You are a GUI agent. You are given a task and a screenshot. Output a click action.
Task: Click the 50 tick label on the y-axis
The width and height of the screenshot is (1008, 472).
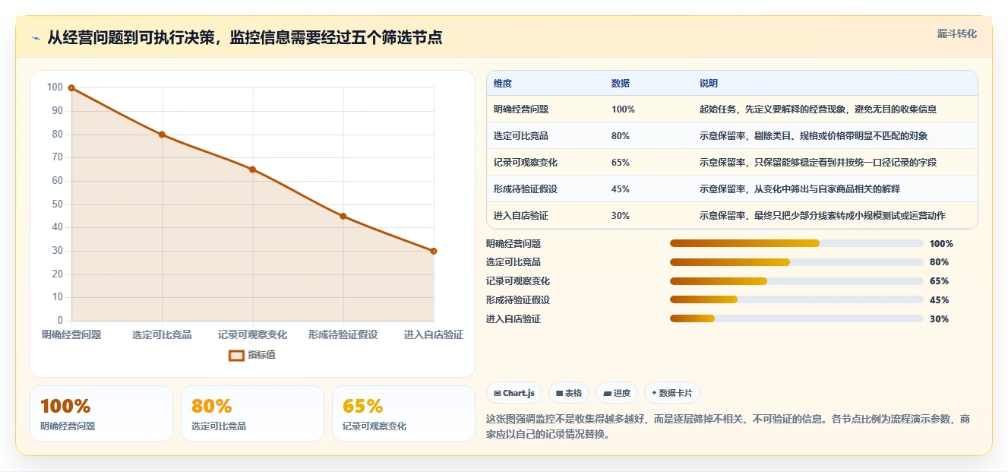(57, 204)
